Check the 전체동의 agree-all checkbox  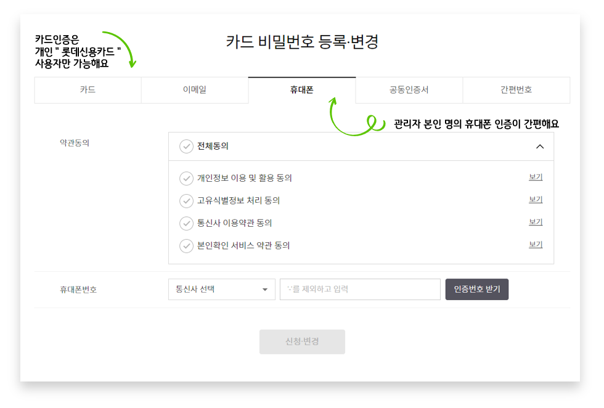pyautogui.click(x=186, y=147)
